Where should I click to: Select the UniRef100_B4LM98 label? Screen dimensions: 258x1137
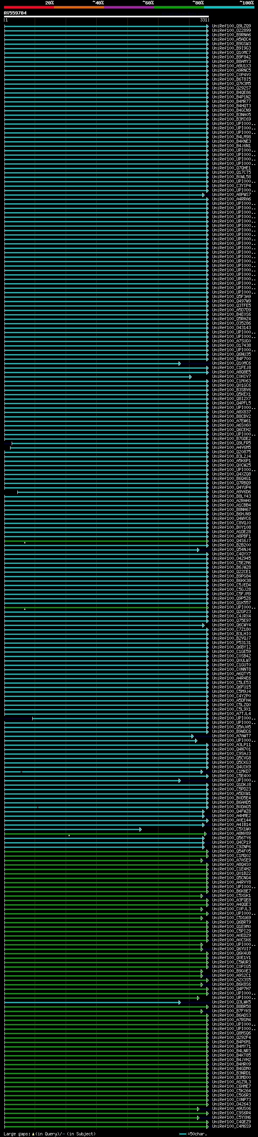(231, 137)
